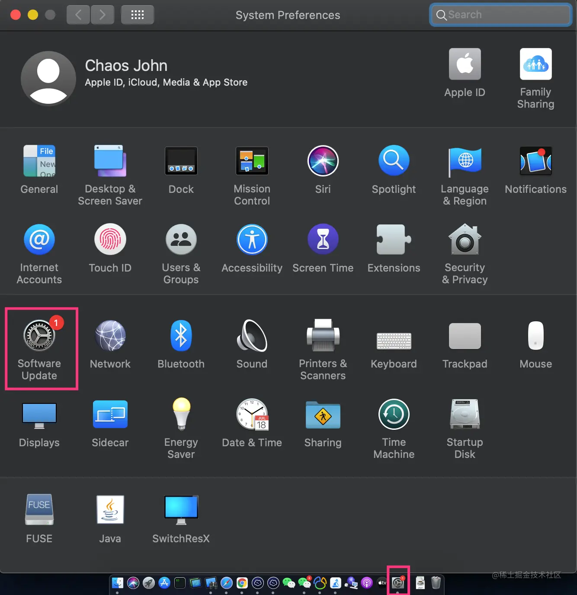Image resolution: width=577 pixels, height=595 pixels.
Task: Click 'Apple ID, iCloud, Media & App Store' text
Action: pyautogui.click(x=166, y=82)
